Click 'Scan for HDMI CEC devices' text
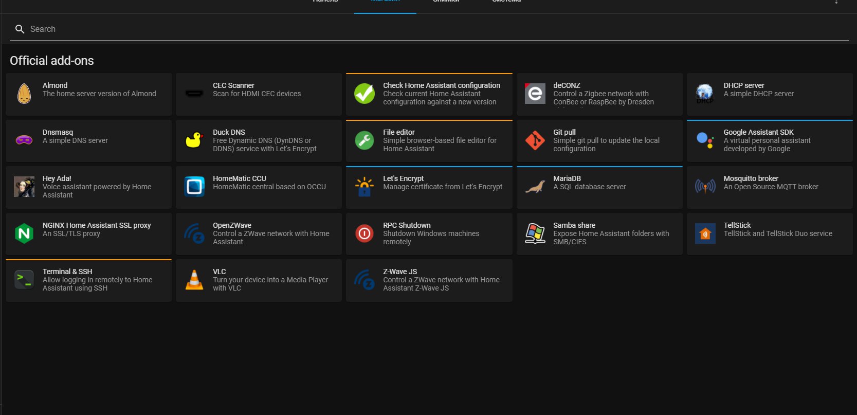857x415 pixels. pos(257,94)
